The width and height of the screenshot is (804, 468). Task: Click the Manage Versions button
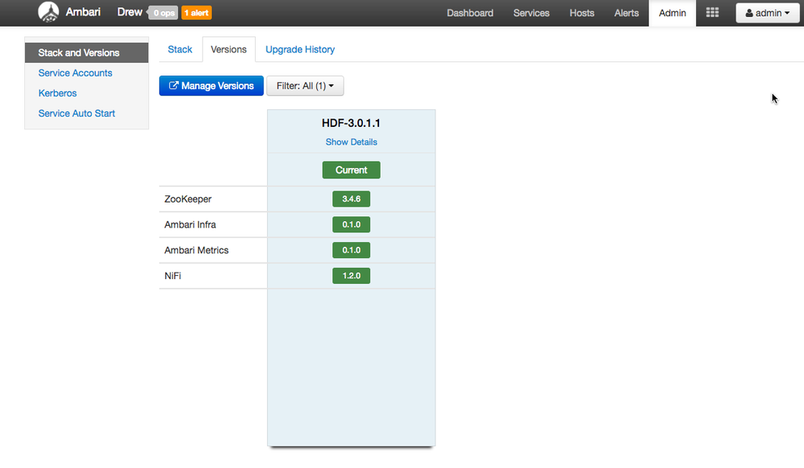pos(212,86)
